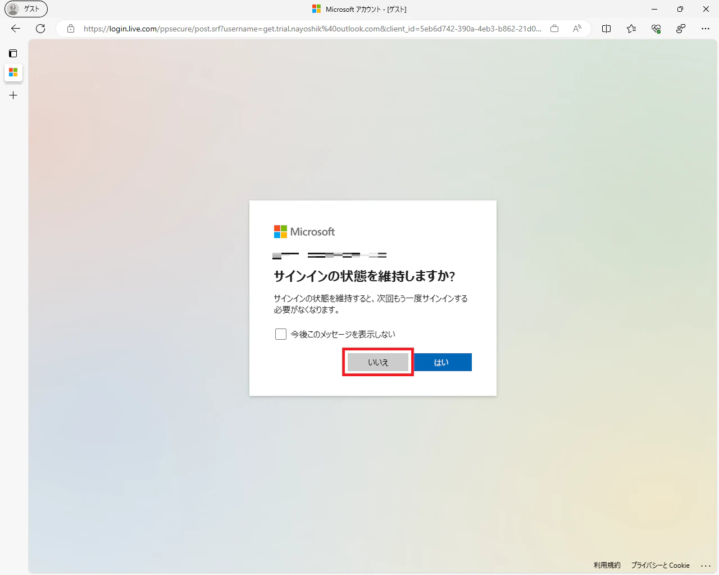The height and width of the screenshot is (575, 719).
Task: Open the プライバシーと Cookie link
Action: tap(660, 565)
